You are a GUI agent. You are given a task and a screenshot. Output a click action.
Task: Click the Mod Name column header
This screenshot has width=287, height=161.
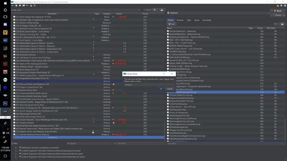point(52,14)
